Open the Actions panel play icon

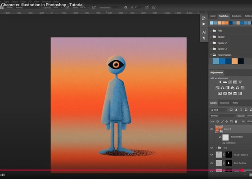coord(204,24)
